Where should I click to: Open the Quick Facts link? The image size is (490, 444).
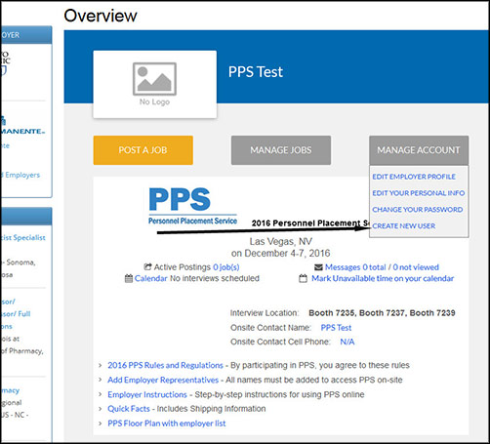point(129,409)
